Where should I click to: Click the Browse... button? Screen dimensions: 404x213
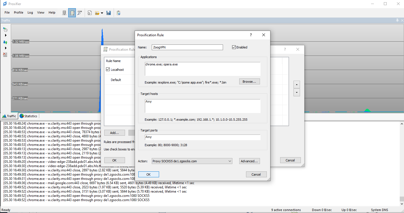point(249,82)
